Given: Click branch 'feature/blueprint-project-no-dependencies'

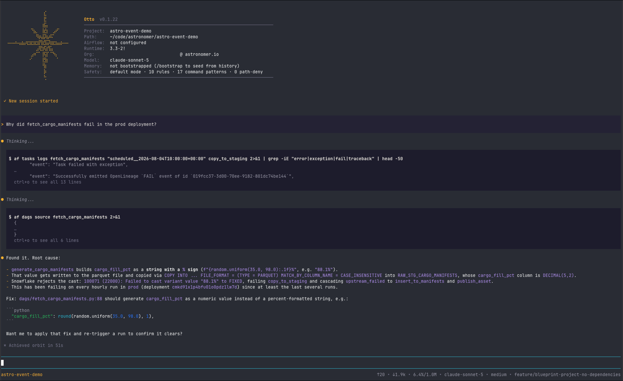Looking at the screenshot, I should [x=567, y=375].
